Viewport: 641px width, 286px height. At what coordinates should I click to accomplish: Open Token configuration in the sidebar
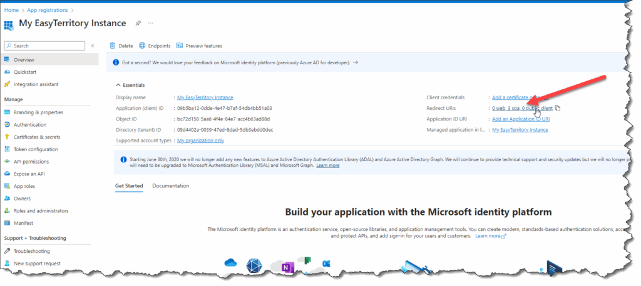(x=36, y=149)
